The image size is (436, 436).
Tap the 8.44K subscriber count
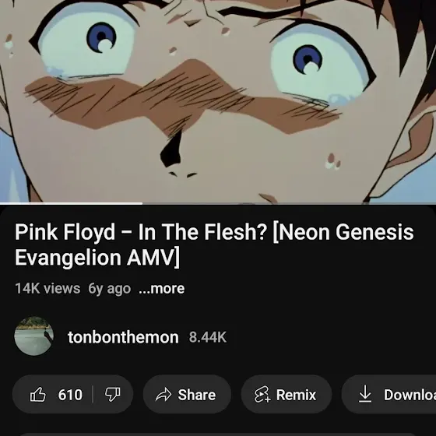pos(208,337)
